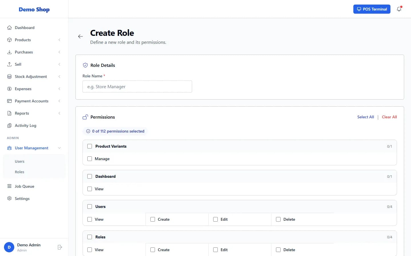Click the Demo Shop logo
Screen dimensions: 411x256
click(x=34, y=9)
